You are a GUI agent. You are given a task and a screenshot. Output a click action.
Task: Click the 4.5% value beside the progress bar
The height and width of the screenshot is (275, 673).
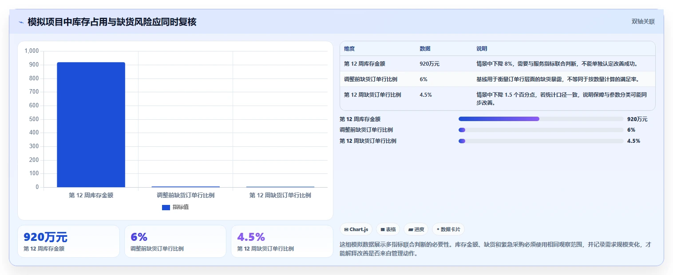tap(633, 141)
